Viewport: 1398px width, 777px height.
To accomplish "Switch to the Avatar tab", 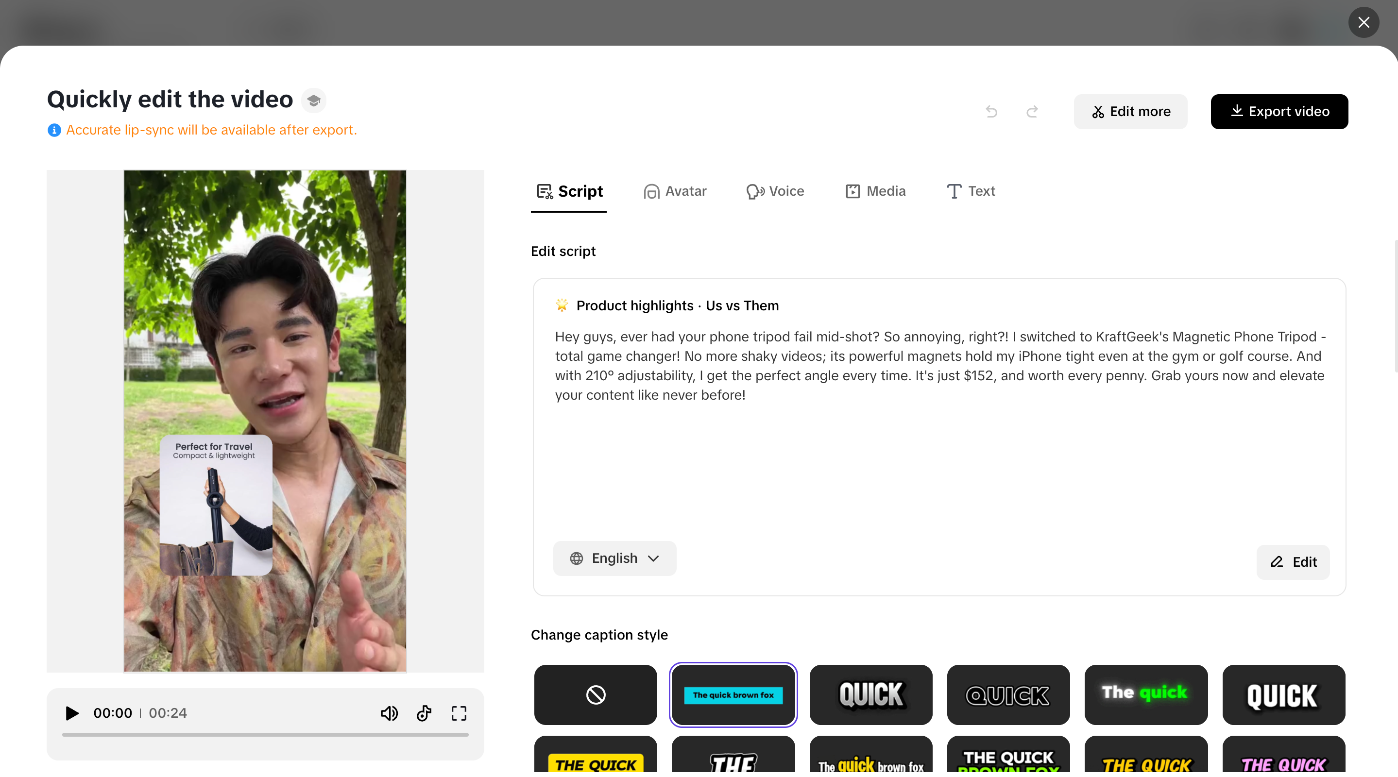I will (x=675, y=191).
